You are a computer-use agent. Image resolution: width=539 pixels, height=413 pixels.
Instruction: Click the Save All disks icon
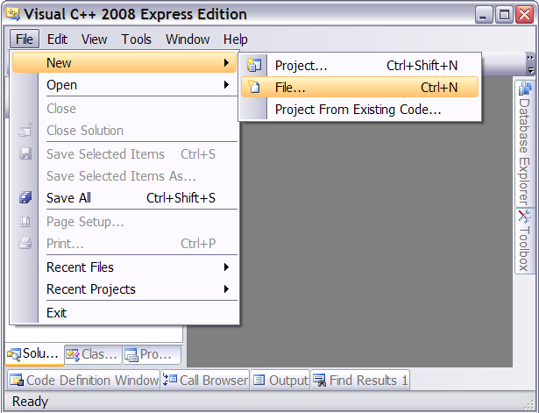(x=25, y=197)
